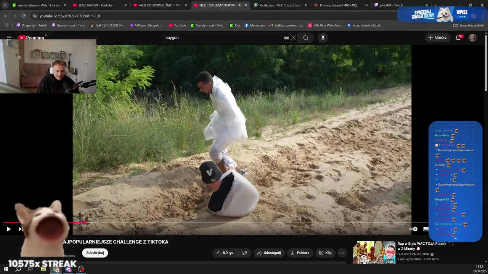Open the on-screen keyboard icon in search
This screenshot has height=274, width=488.
[x=286, y=38]
